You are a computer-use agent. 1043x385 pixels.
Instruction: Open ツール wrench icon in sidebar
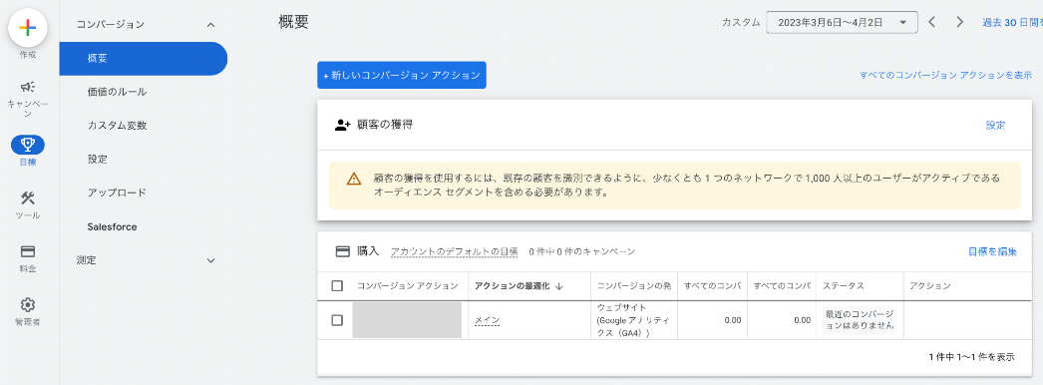(27, 198)
